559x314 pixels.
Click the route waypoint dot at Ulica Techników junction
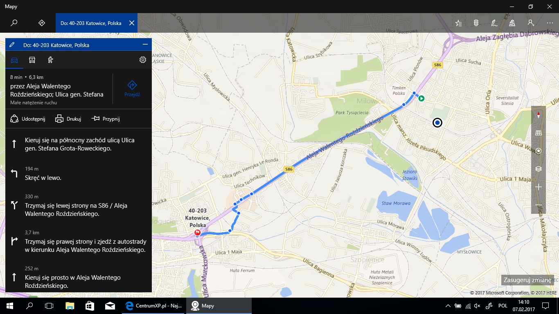pos(251,194)
